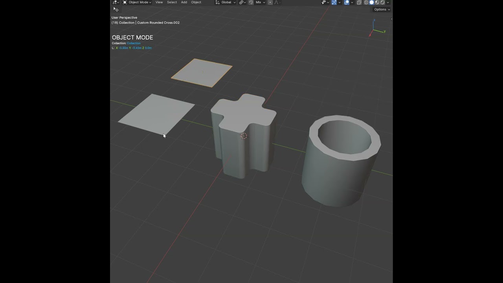Image resolution: width=503 pixels, height=283 pixels.
Task: Open the transform pivot point dropdown
Action: click(242, 2)
